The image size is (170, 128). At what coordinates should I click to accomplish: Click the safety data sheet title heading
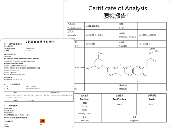tap(40, 42)
